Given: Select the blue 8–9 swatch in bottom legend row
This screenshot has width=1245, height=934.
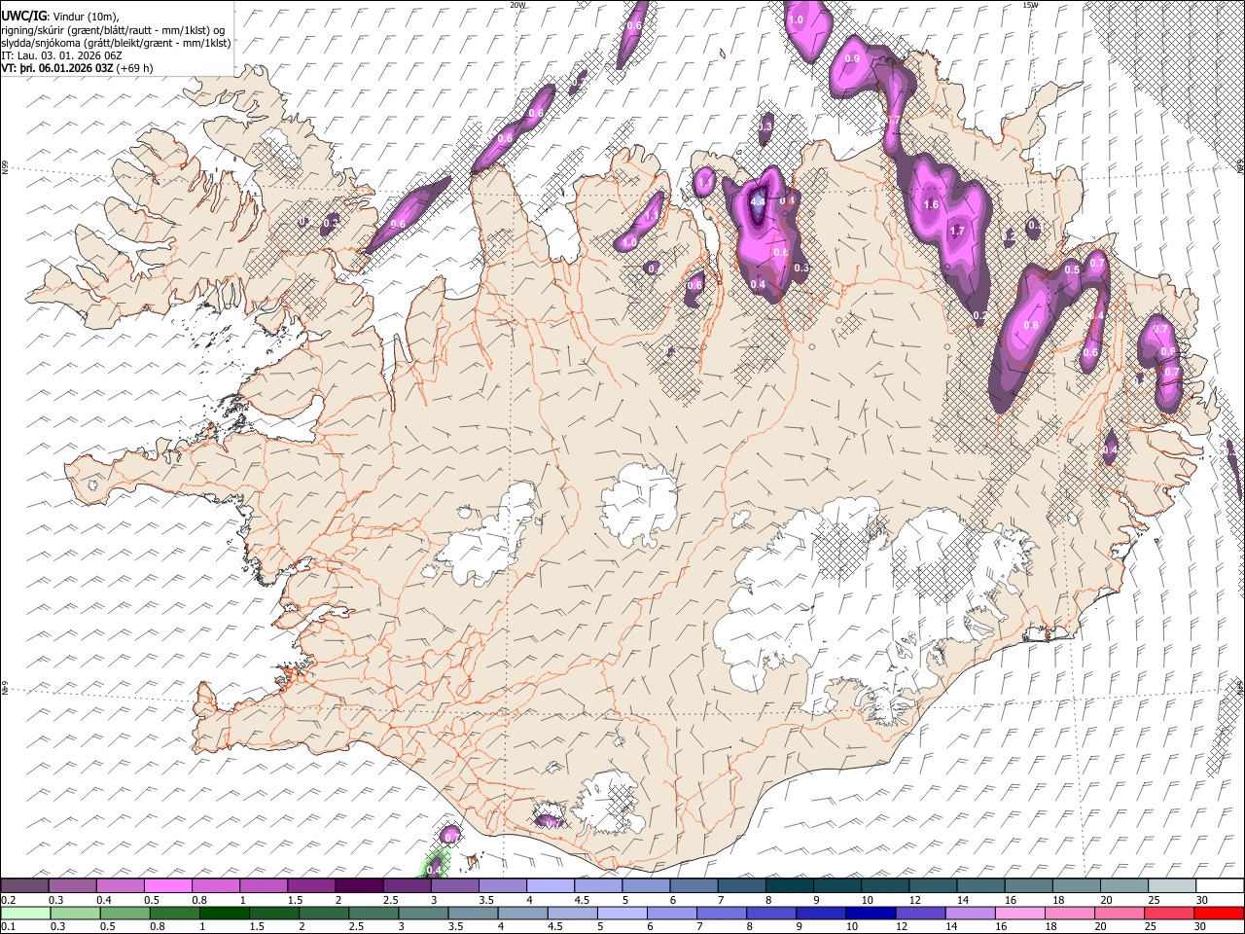Looking at the screenshot, I should (771, 913).
